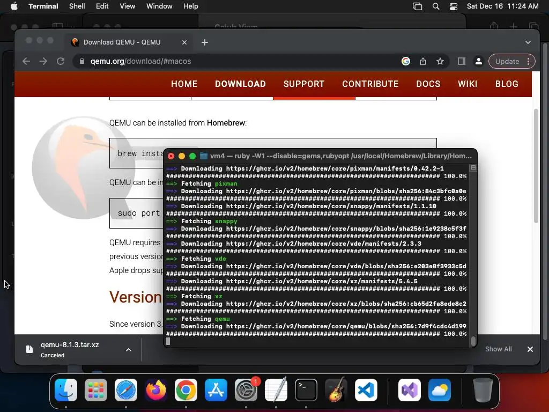Click the qemu-8.1.3.tar.xz download item
Viewport: 549px width, 412px height.
tap(69, 349)
